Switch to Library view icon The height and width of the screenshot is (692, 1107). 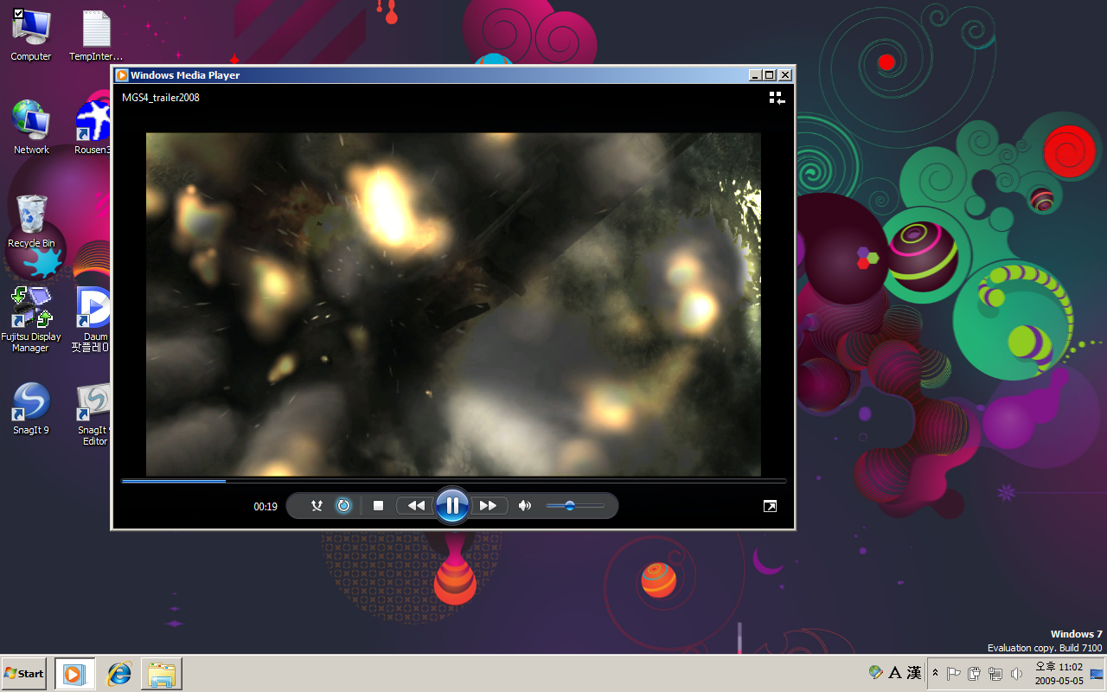(x=777, y=99)
